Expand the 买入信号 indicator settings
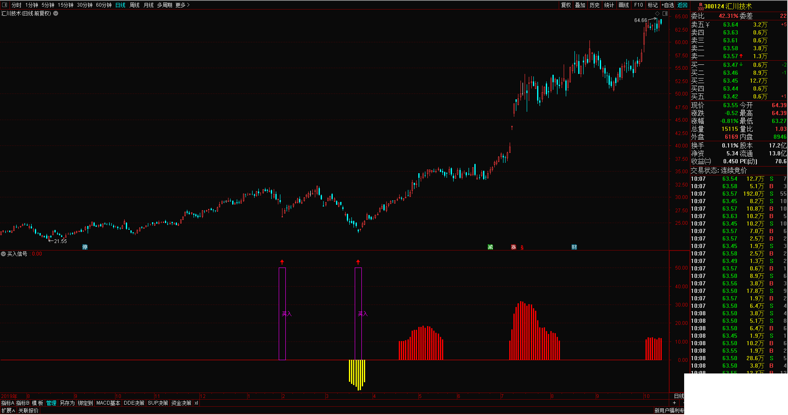 click(x=3, y=254)
